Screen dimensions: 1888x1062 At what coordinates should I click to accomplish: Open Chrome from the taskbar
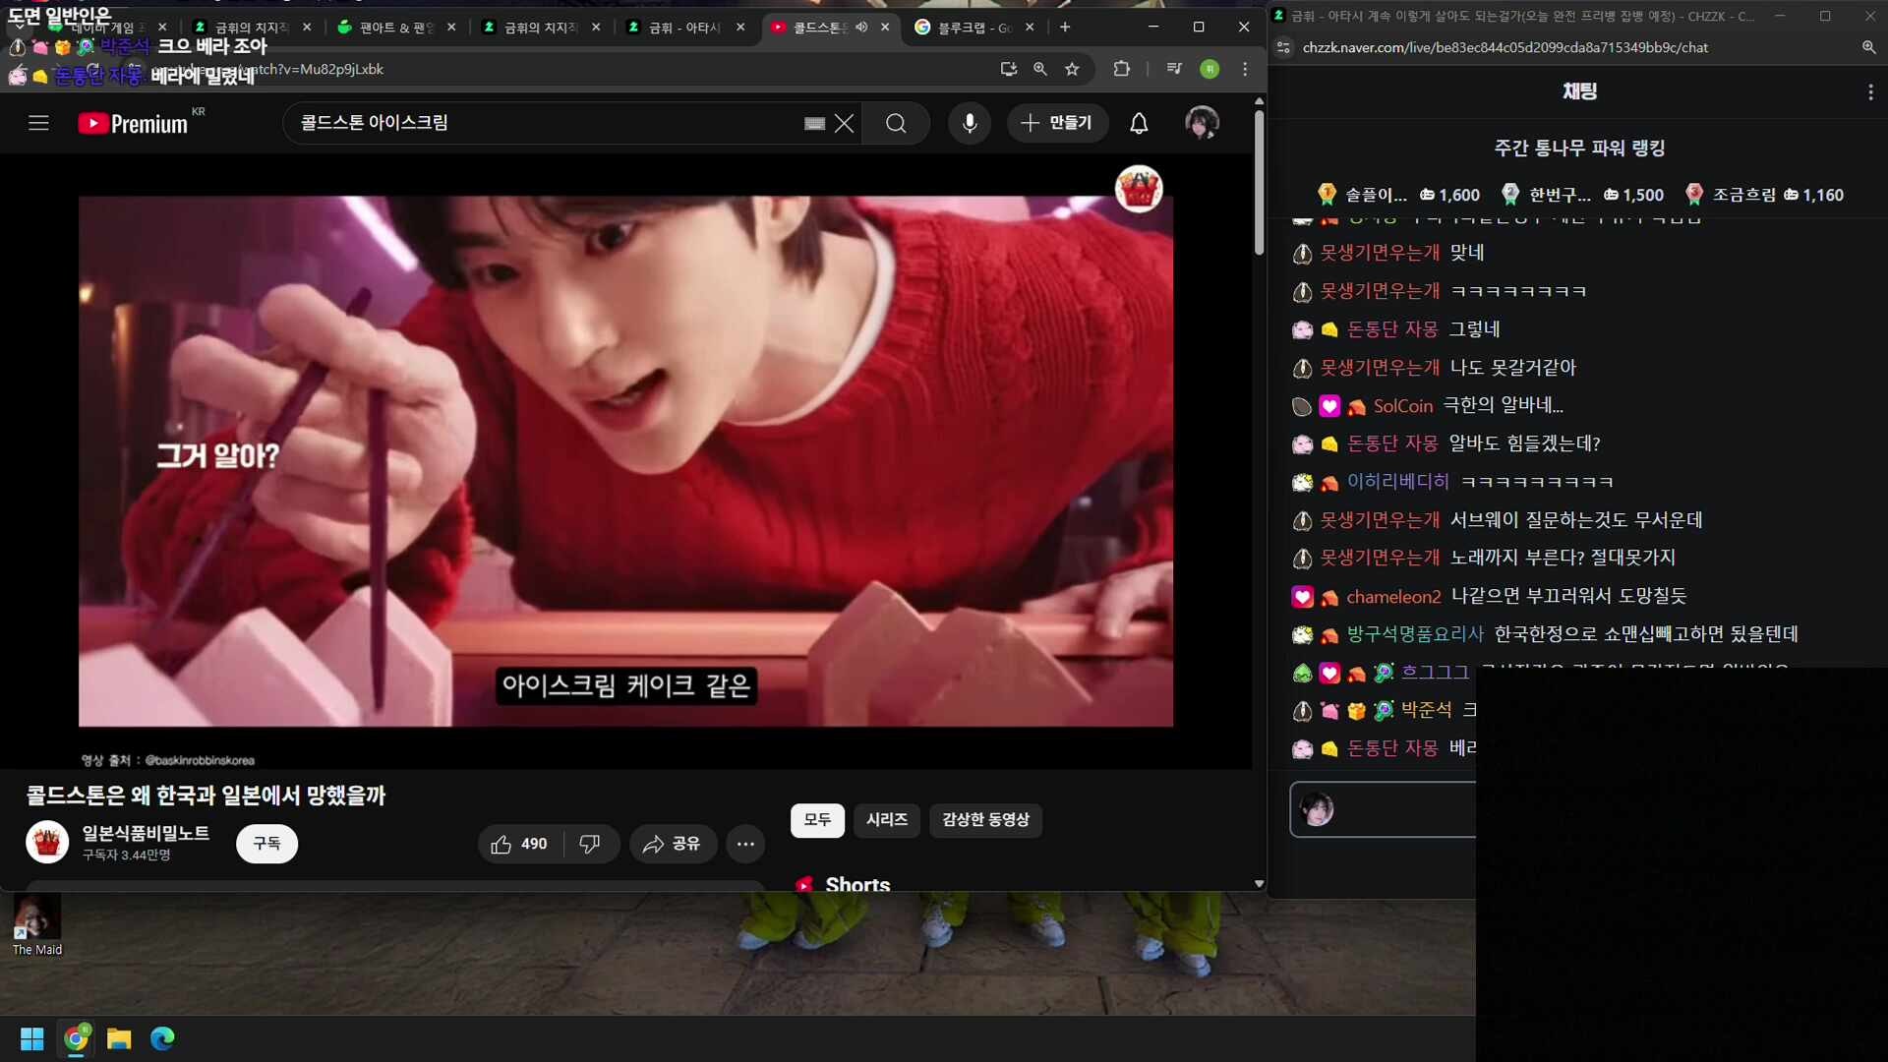tap(77, 1038)
